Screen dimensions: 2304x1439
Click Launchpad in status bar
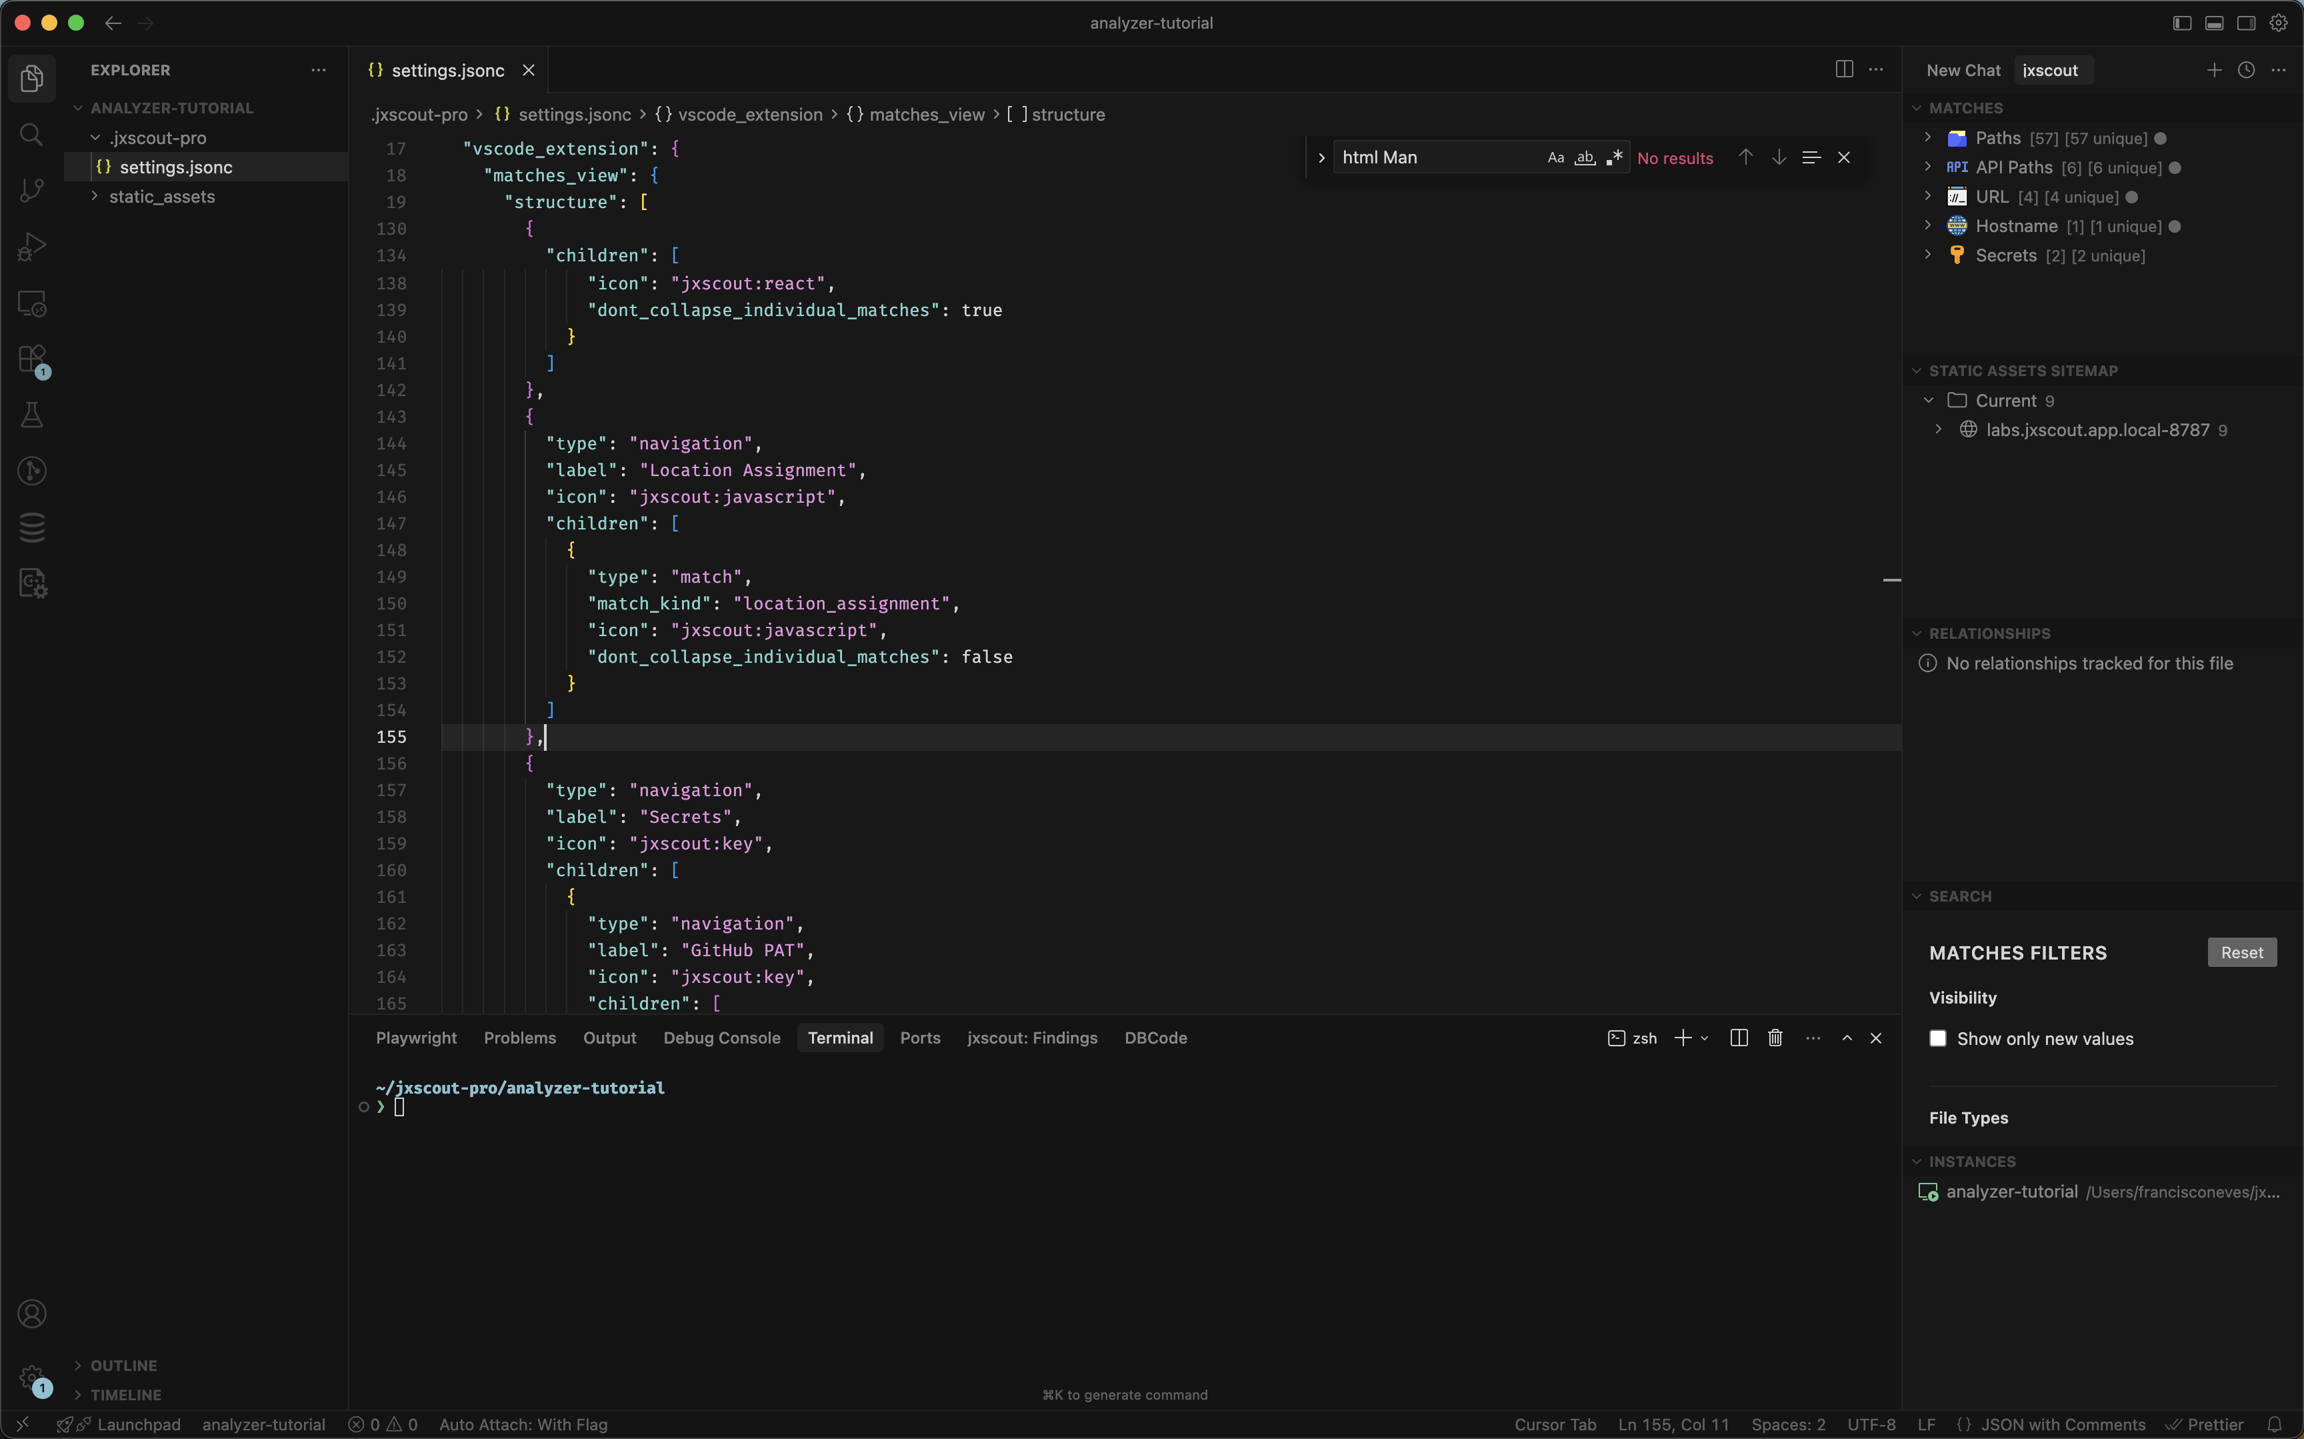(139, 1425)
